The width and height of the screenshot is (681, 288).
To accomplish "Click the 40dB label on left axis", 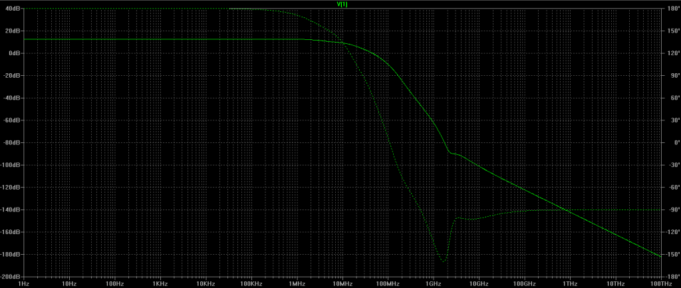I will click(13, 9).
